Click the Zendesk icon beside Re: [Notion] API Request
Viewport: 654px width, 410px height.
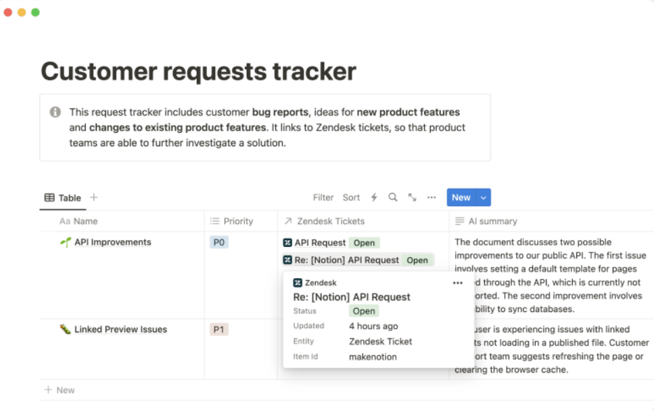coord(287,260)
